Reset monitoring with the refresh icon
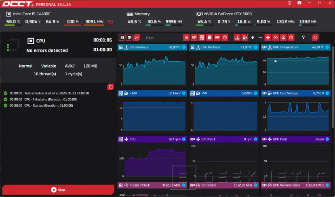The width and height of the screenshot is (335, 197). pos(315,37)
